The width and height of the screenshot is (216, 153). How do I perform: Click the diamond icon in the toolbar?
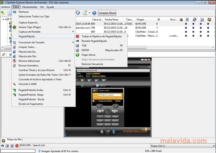[78, 13]
